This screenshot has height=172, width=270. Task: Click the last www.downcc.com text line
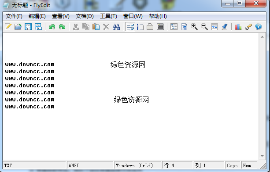pyautogui.click(x=30, y=107)
